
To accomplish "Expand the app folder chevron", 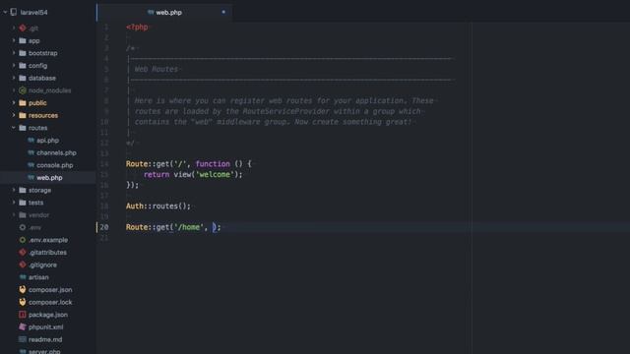I will [x=14, y=40].
